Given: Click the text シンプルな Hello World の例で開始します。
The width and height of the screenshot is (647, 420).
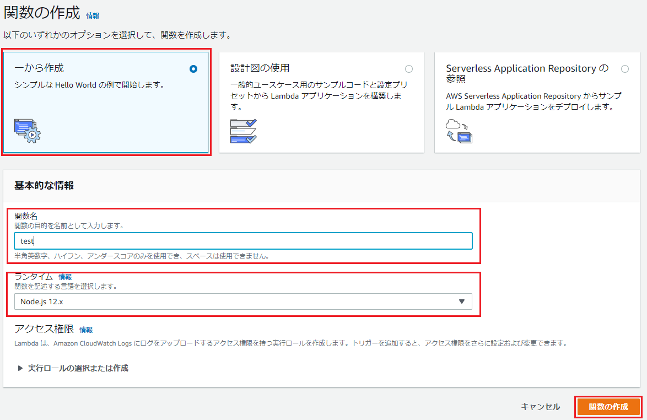Looking at the screenshot, I should pyautogui.click(x=90, y=85).
